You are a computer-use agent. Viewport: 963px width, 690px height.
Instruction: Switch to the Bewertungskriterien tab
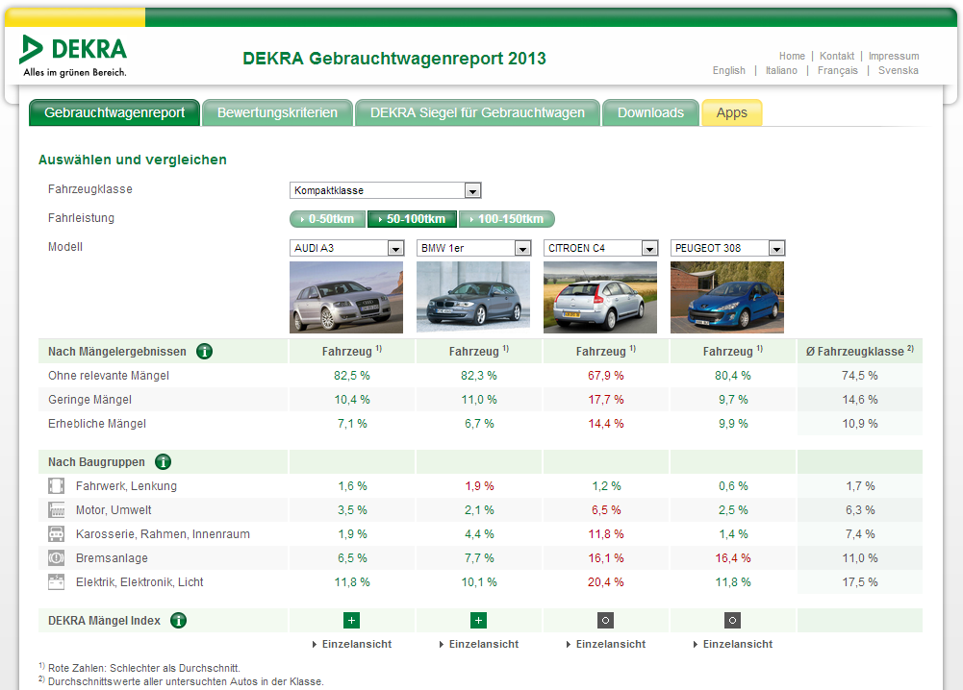point(277,112)
